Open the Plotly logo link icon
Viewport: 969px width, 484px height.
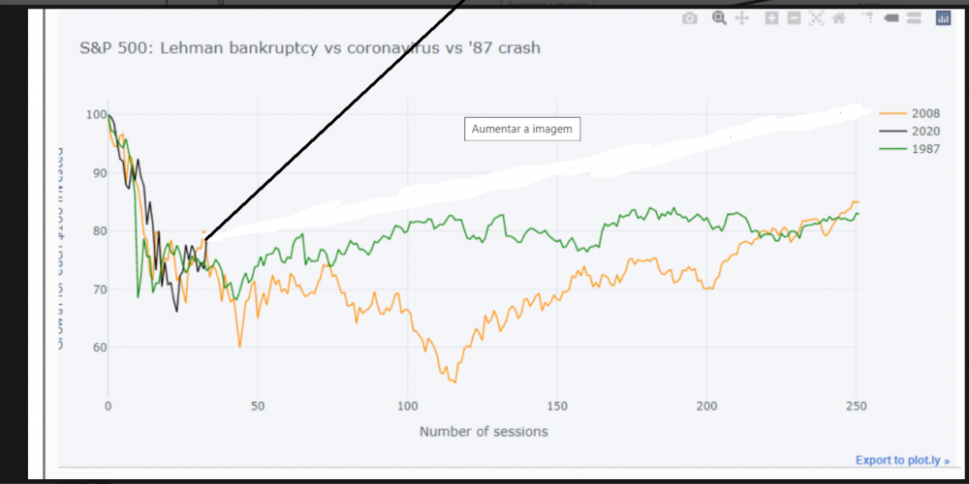click(943, 17)
